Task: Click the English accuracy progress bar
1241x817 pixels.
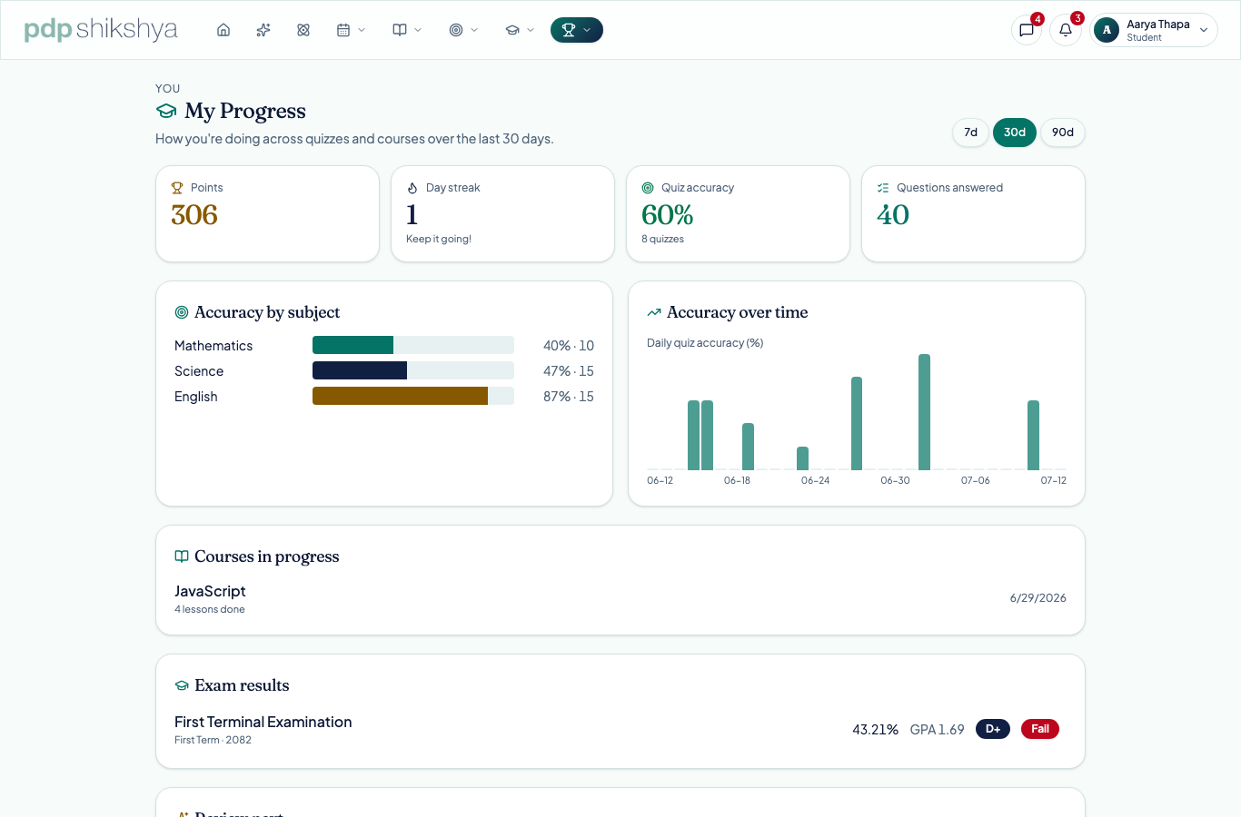Action: click(413, 396)
